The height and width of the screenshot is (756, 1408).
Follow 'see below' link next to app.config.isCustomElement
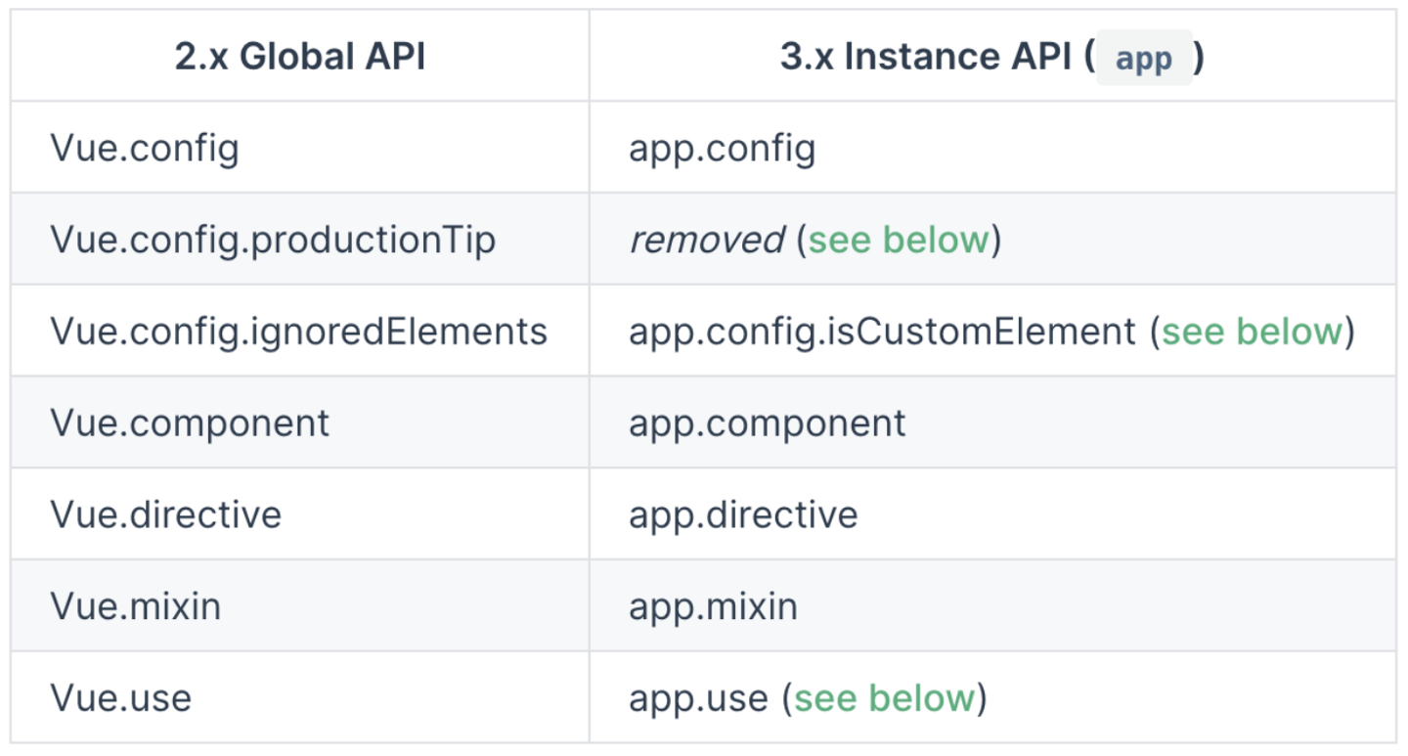pos(1252,332)
